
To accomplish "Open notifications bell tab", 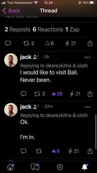I will (x=85, y=167).
